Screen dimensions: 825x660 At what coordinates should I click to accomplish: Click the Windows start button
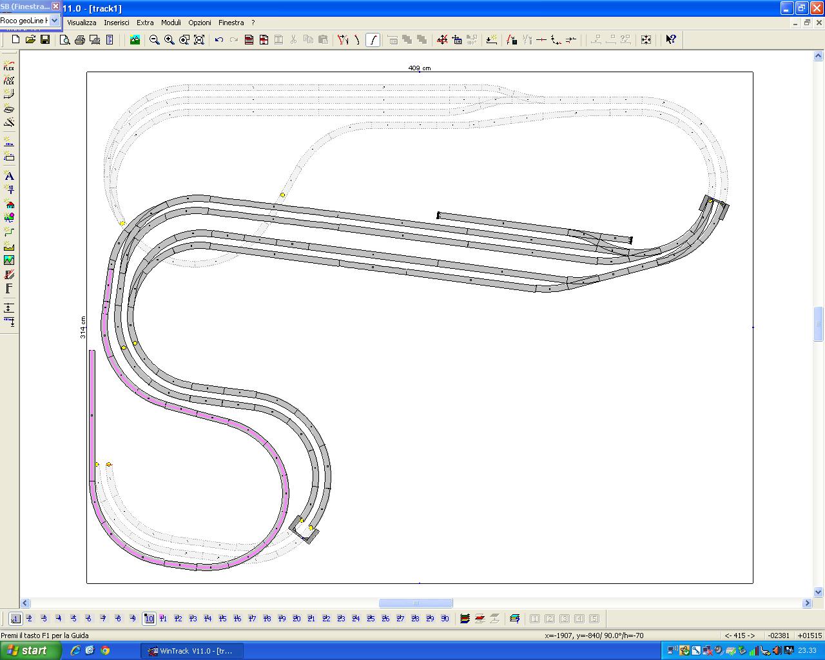(31, 650)
